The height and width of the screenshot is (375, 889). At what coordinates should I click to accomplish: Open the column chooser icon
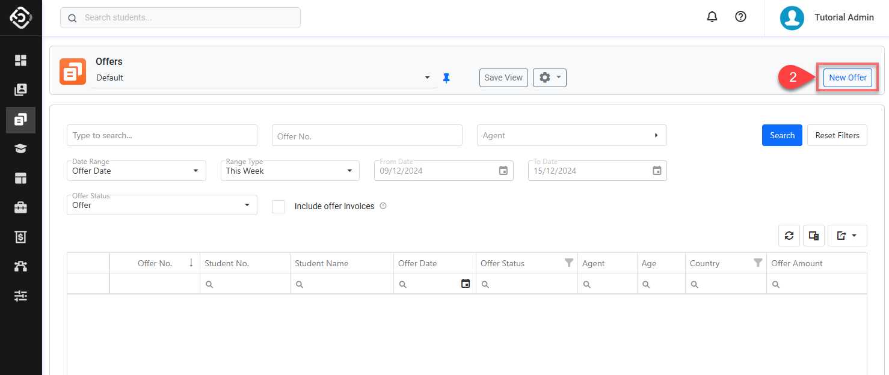tap(814, 236)
